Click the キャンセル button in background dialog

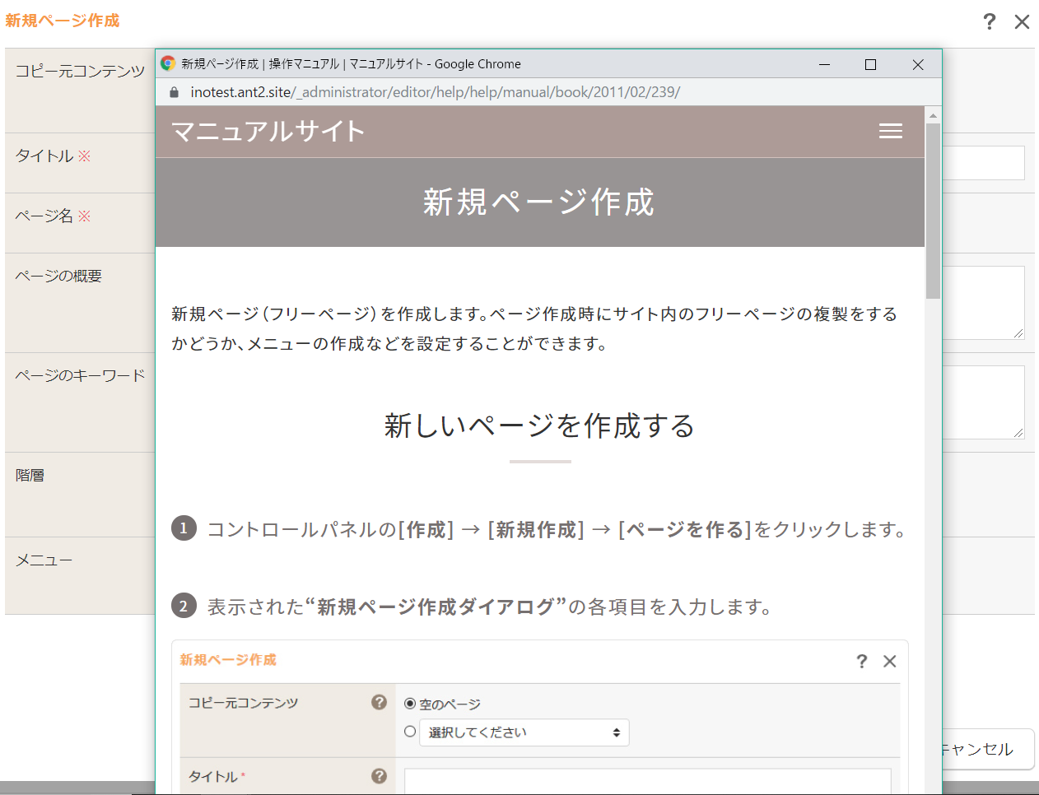(986, 749)
